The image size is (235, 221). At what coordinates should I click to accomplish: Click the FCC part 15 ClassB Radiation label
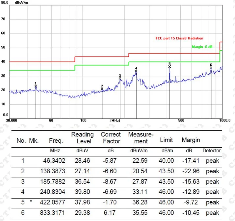coord(179,38)
